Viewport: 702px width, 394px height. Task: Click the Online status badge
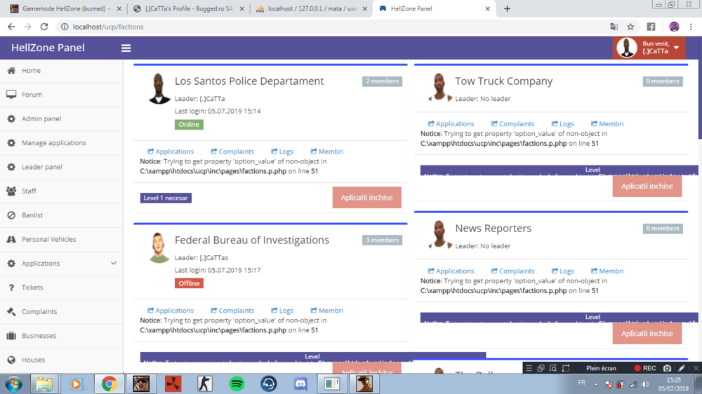(189, 125)
